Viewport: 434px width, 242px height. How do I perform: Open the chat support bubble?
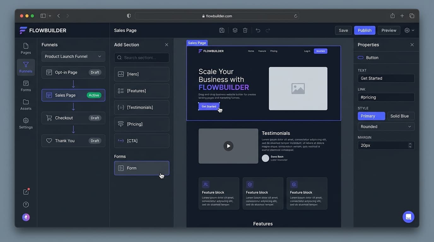pos(408,217)
